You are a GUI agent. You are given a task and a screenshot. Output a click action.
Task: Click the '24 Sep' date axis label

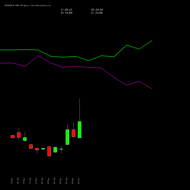coord(54,181)
